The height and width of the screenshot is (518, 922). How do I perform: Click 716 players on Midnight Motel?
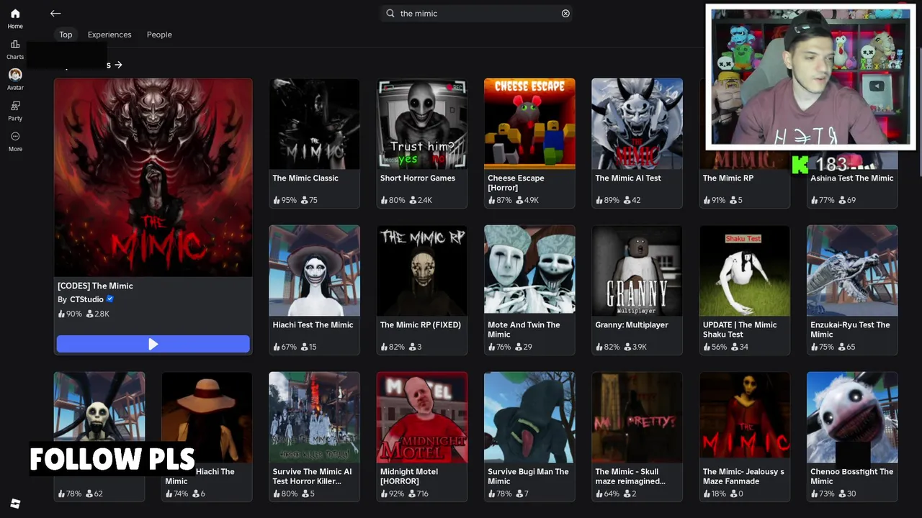pos(419,494)
